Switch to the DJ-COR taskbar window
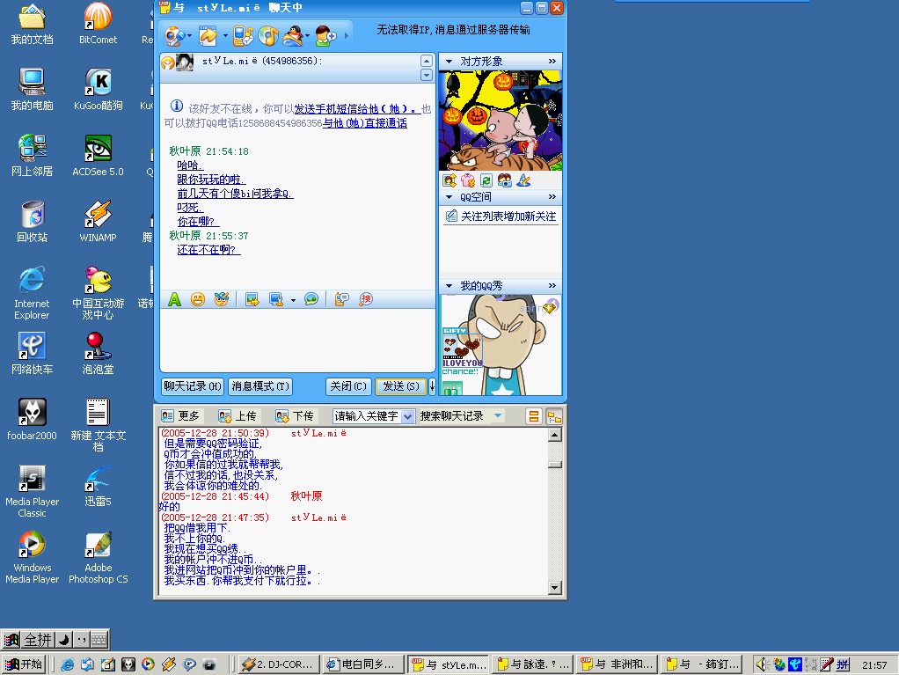 pyautogui.click(x=277, y=664)
